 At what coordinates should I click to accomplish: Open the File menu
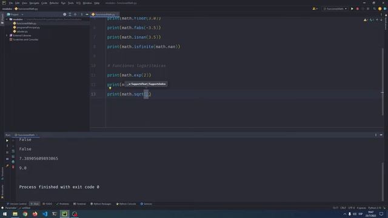click(x=11, y=3)
